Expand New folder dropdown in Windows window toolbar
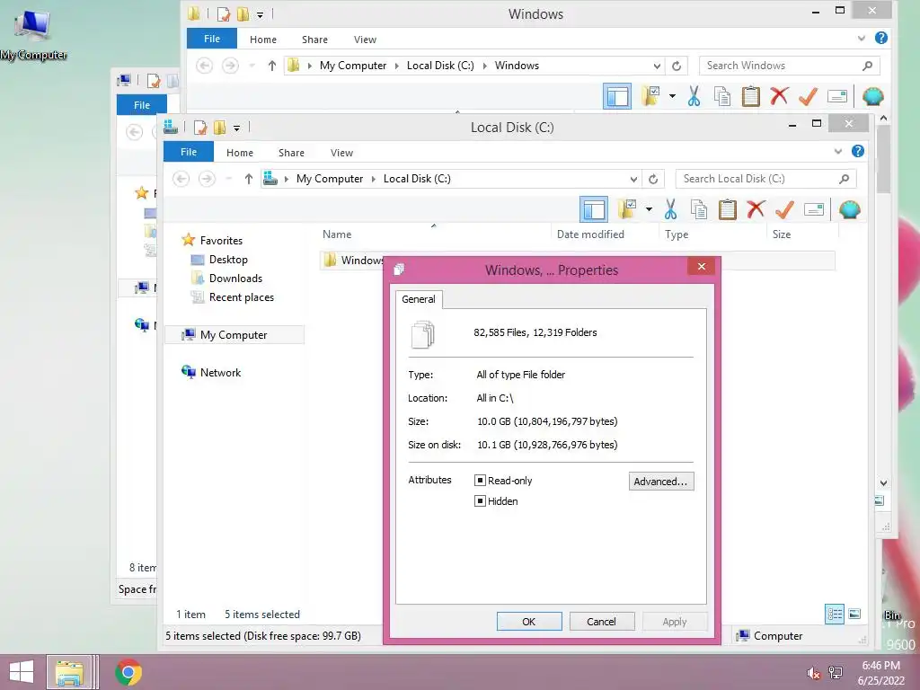Image resolution: width=920 pixels, height=690 pixels. coord(672,96)
